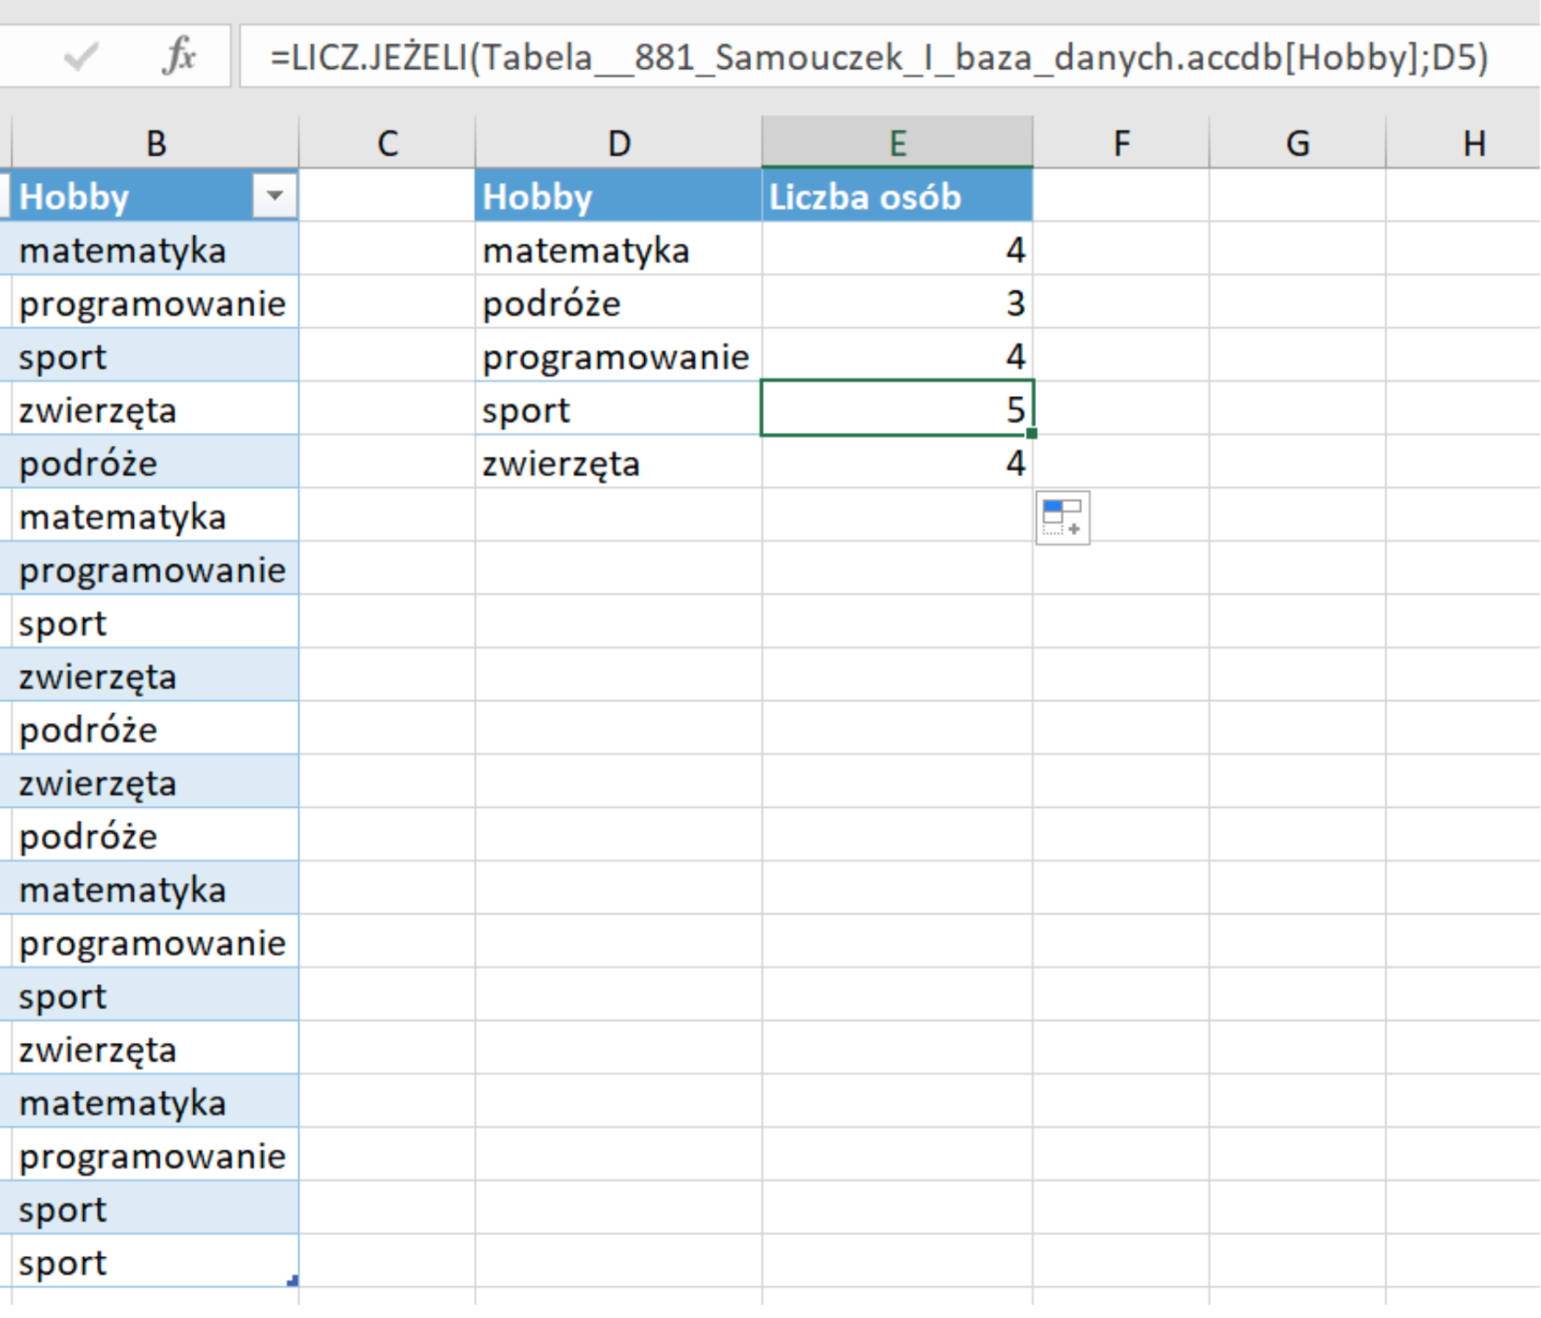This screenshot has height=1318, width=1541.
Task: Click the Liczba osób header cell
Action: [897, 196]
